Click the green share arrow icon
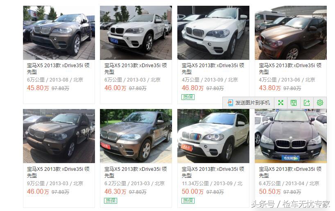Screen dimensions: 335x211 coord(307,103)
